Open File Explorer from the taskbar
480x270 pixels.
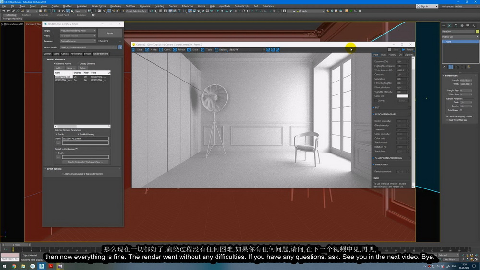pyautogui.click(x=23, y=266)
